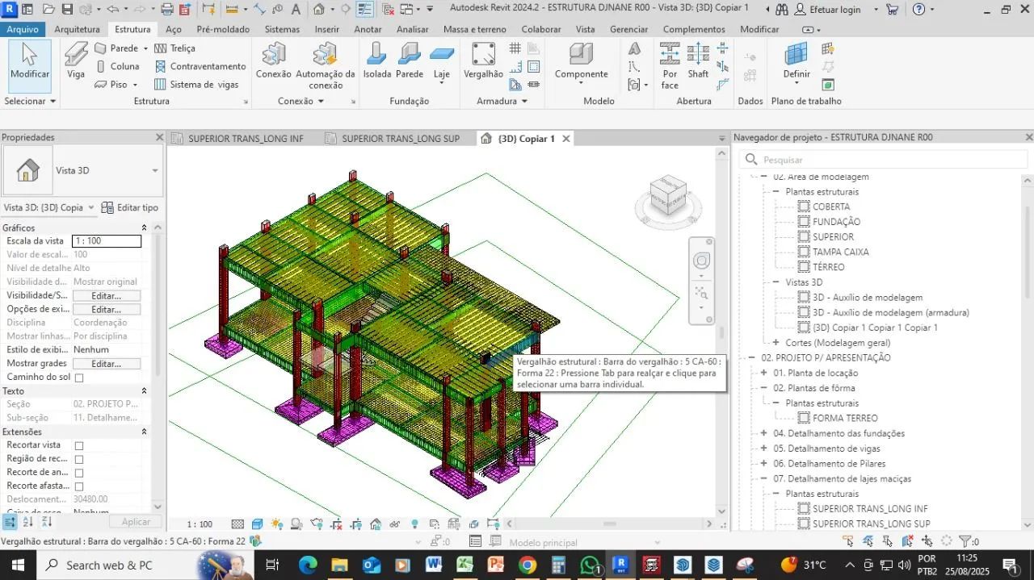Toggle the Caminho do sol checkbox
The image size is (1034, 580).
click(79, 378)
